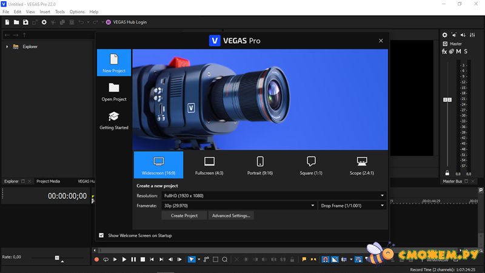
Task: Open the Tools menu
Action: click(59, 12)
